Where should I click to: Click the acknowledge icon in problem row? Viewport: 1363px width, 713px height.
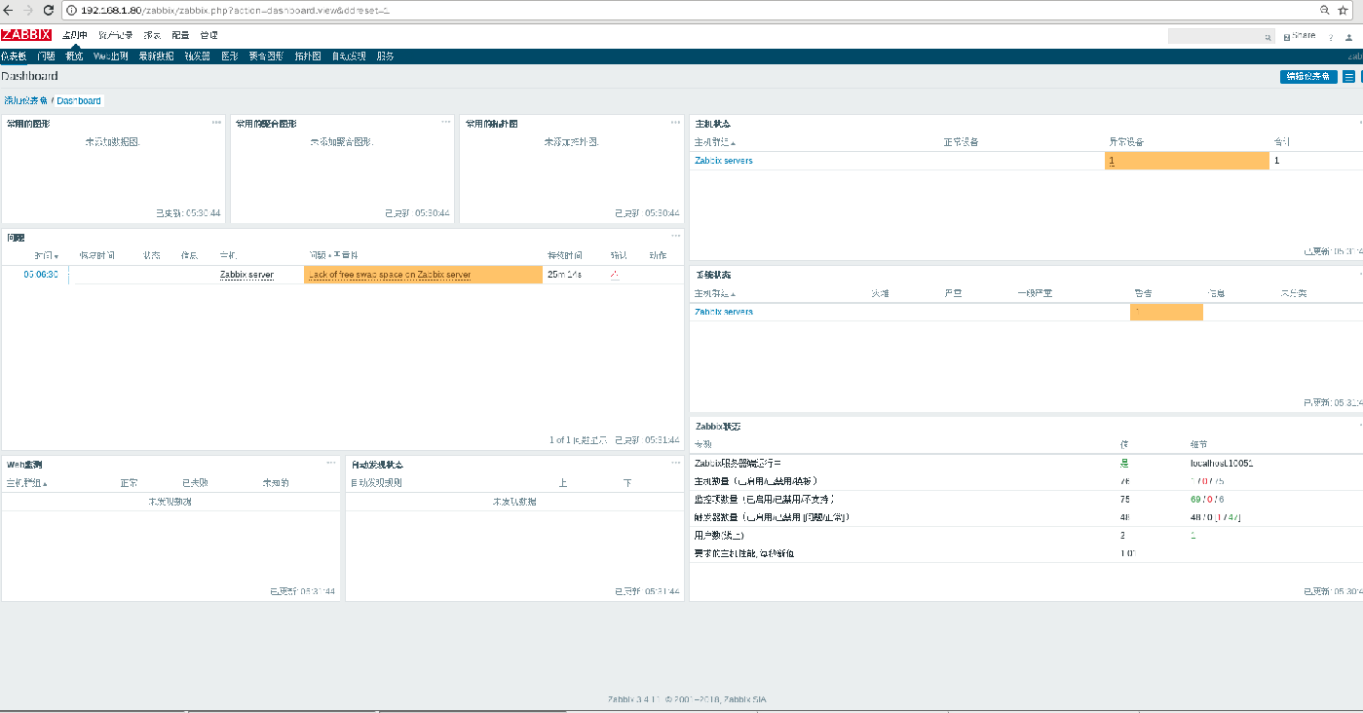click(615, 275)
